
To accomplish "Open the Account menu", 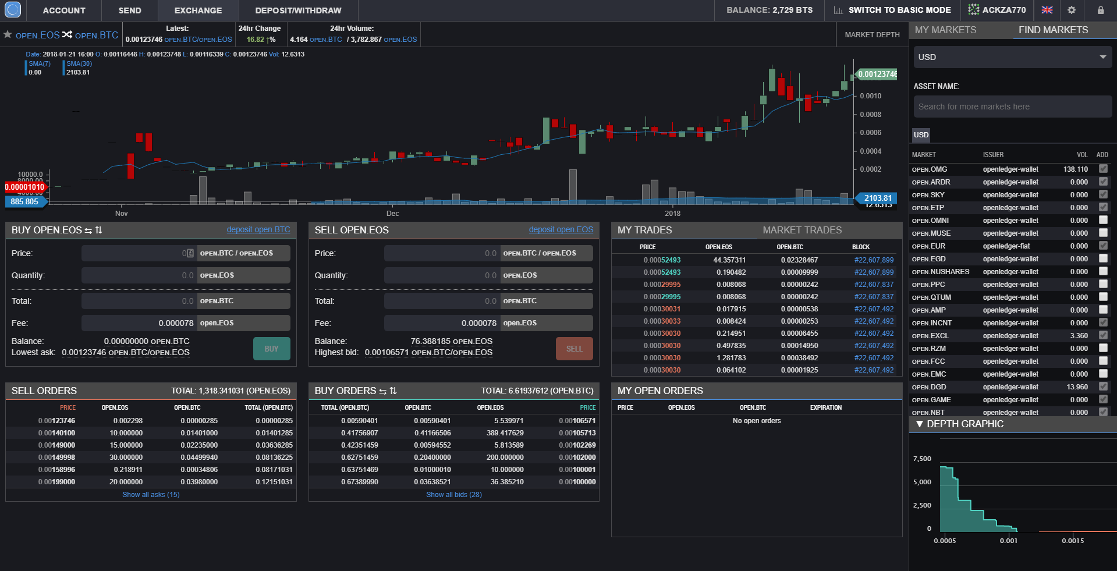I will coord(64,10).
